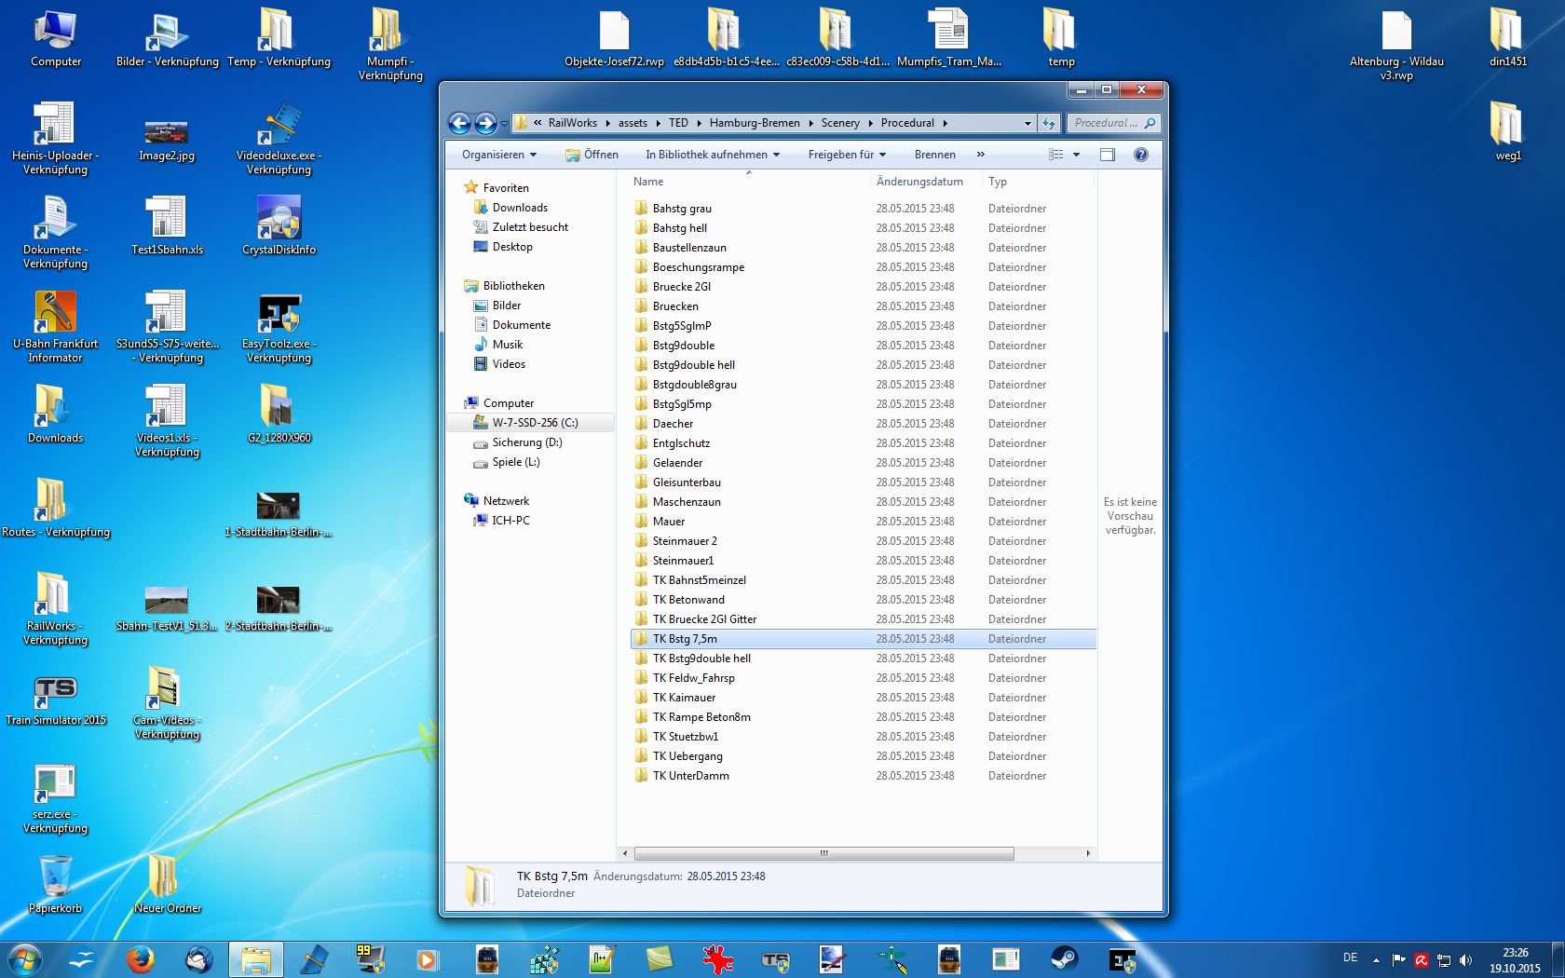Open Explorer help via question mark icon
The width and height of the screenshot is (1565, 978).
click(1140, 155)
